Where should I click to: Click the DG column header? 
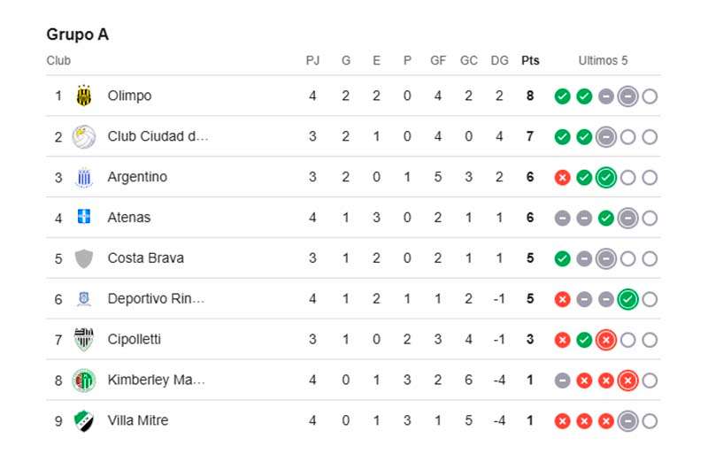tap(499, 60)
